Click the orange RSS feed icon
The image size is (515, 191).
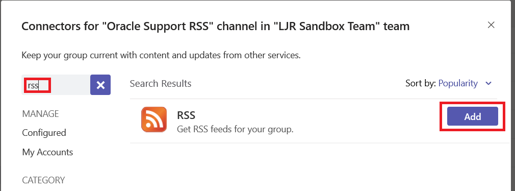tap(153, 120)
